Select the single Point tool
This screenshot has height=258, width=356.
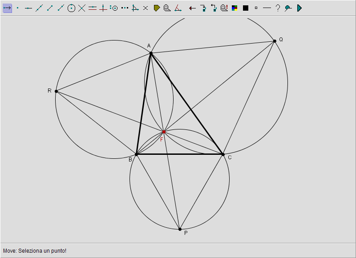tap(18, 8)
